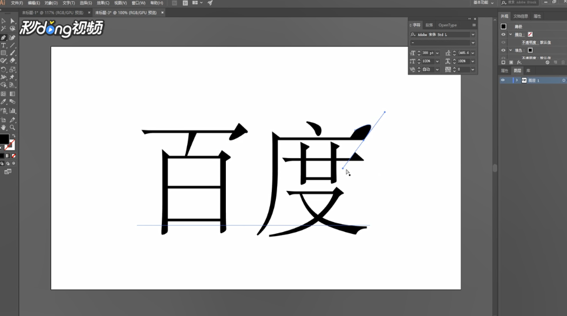Open kerning 自动 dropdown
This screenshot has width=567, height=316.
coord(437,69)
